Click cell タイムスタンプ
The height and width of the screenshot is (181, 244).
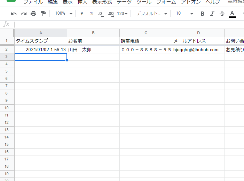coord(41,41)
